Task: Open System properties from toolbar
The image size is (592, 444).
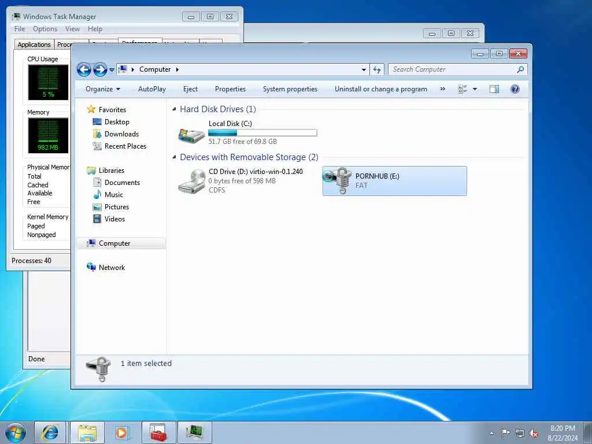Action: (290, 89)
